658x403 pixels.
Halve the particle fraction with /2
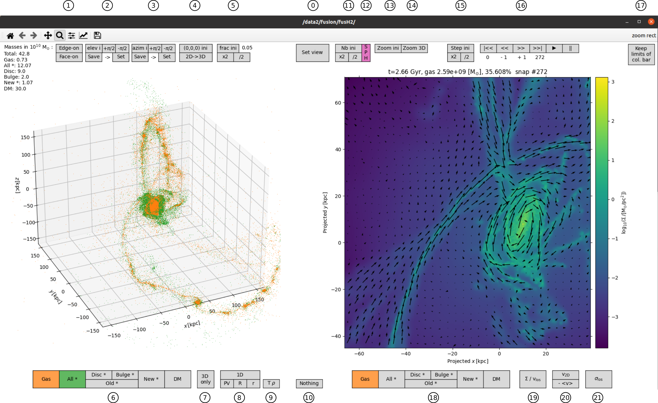pos(242,57)
